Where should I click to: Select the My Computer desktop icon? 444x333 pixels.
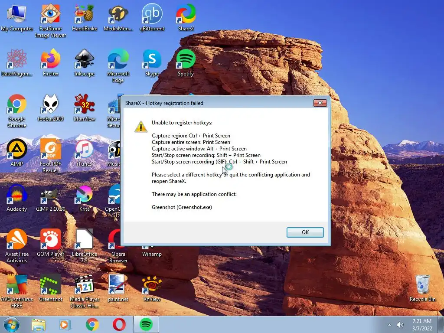coord(17,18)
